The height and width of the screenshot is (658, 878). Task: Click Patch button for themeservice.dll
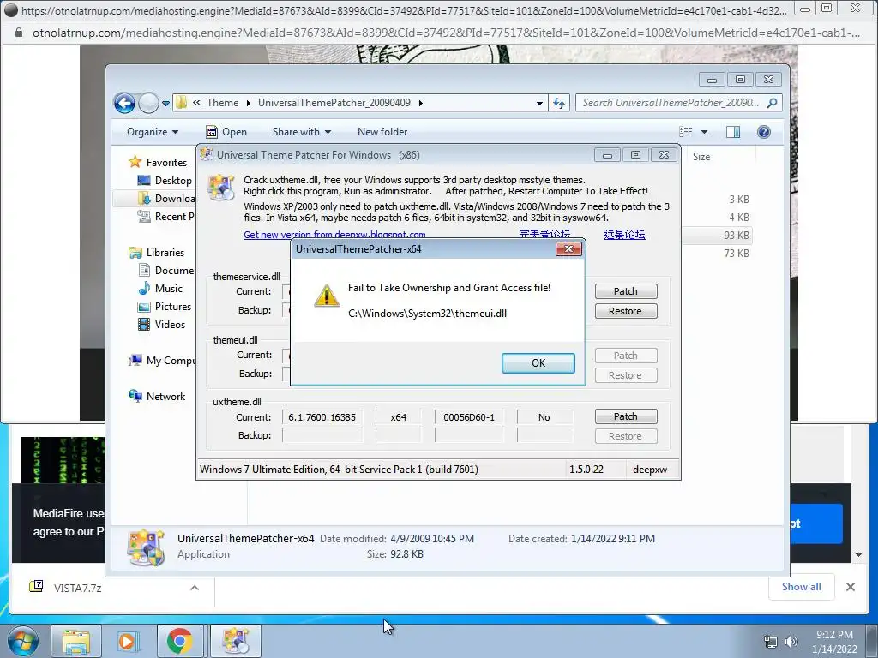pyautogui.click(x=625, y=291)
